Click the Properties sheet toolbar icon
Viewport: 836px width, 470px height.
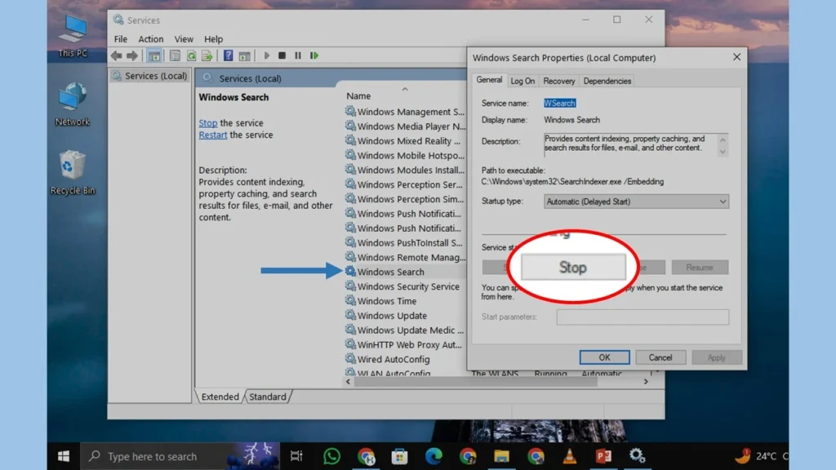(x=175, y=55)
